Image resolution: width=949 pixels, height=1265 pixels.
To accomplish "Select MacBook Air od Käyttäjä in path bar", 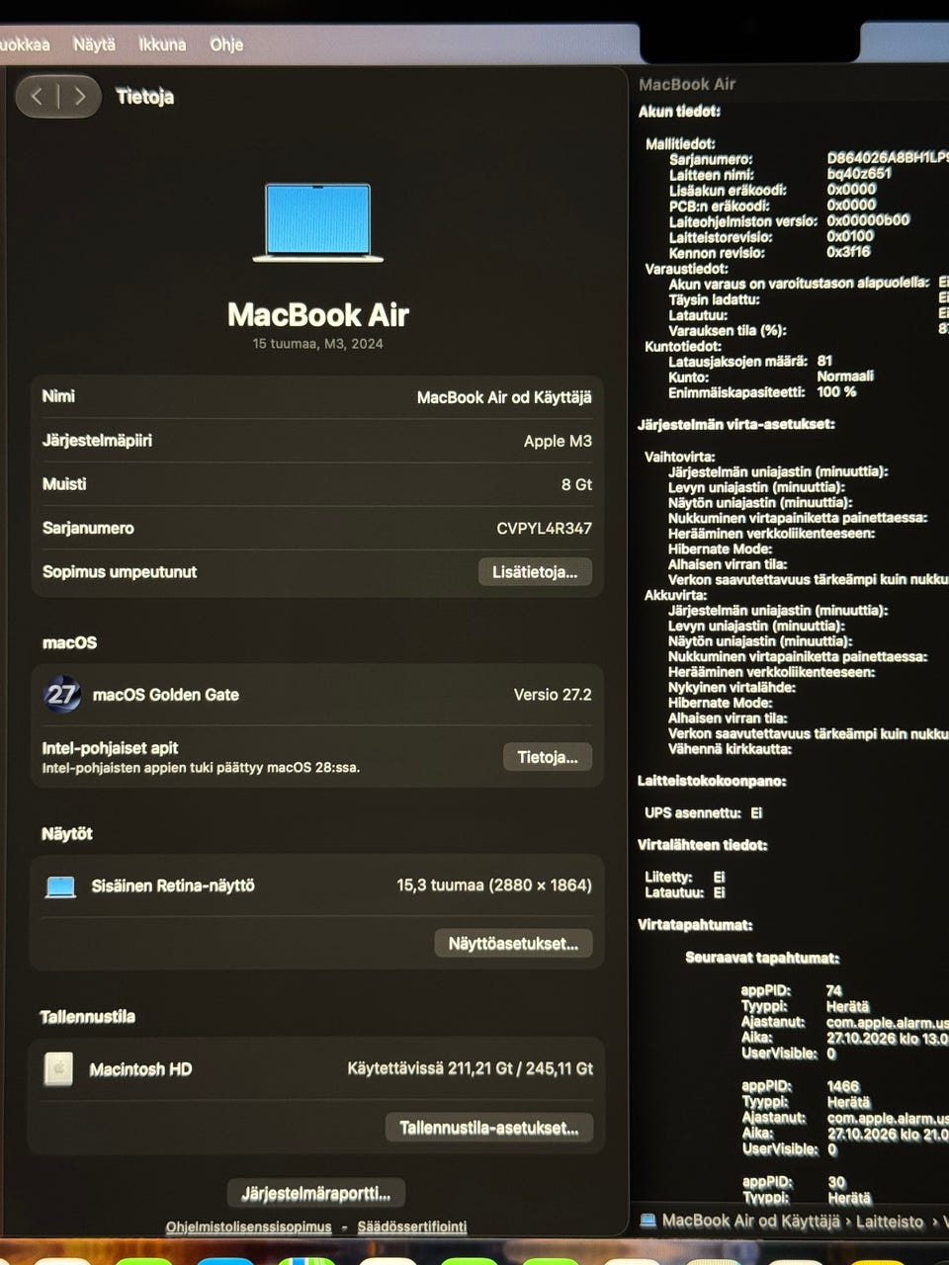I will click(751, 1221).
